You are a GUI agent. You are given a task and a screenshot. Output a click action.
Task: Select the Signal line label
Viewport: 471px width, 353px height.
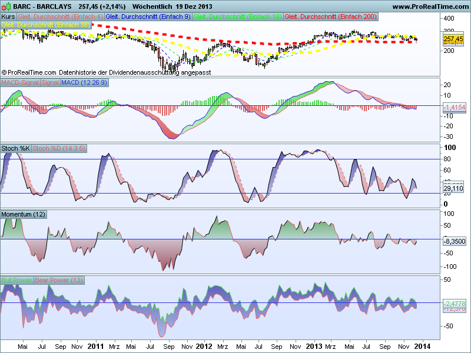pos(50,82)
